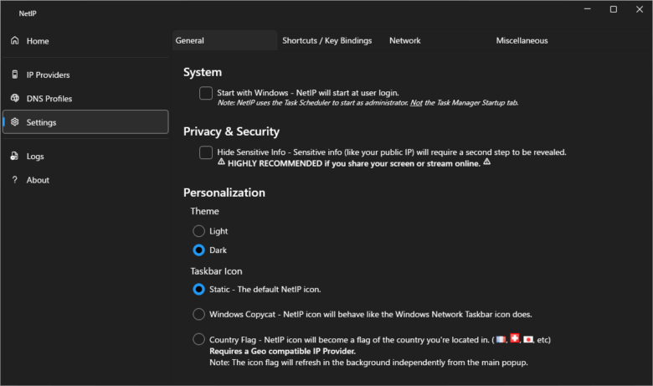Click the French flag icon
Image resolution: width=653 pixels, height=386 pixels.
tap(501, 339)
